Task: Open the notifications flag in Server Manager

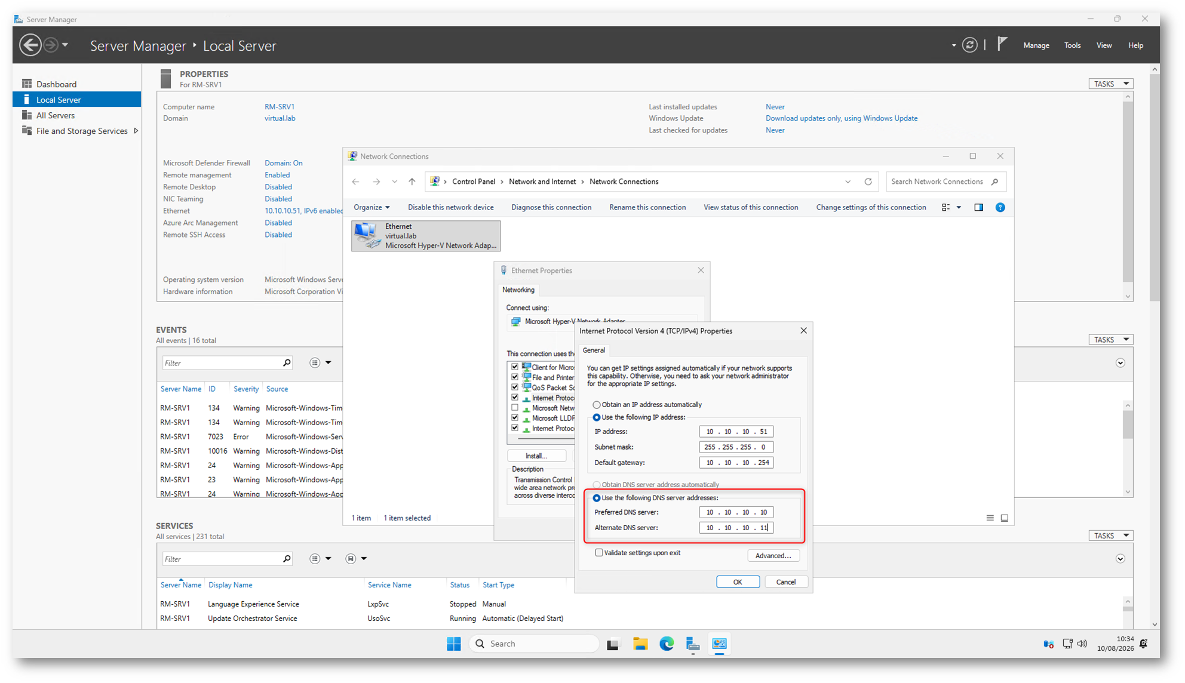Action: [1002, 44]
